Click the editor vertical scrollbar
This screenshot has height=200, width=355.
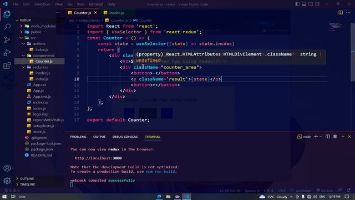coord(353,52)
